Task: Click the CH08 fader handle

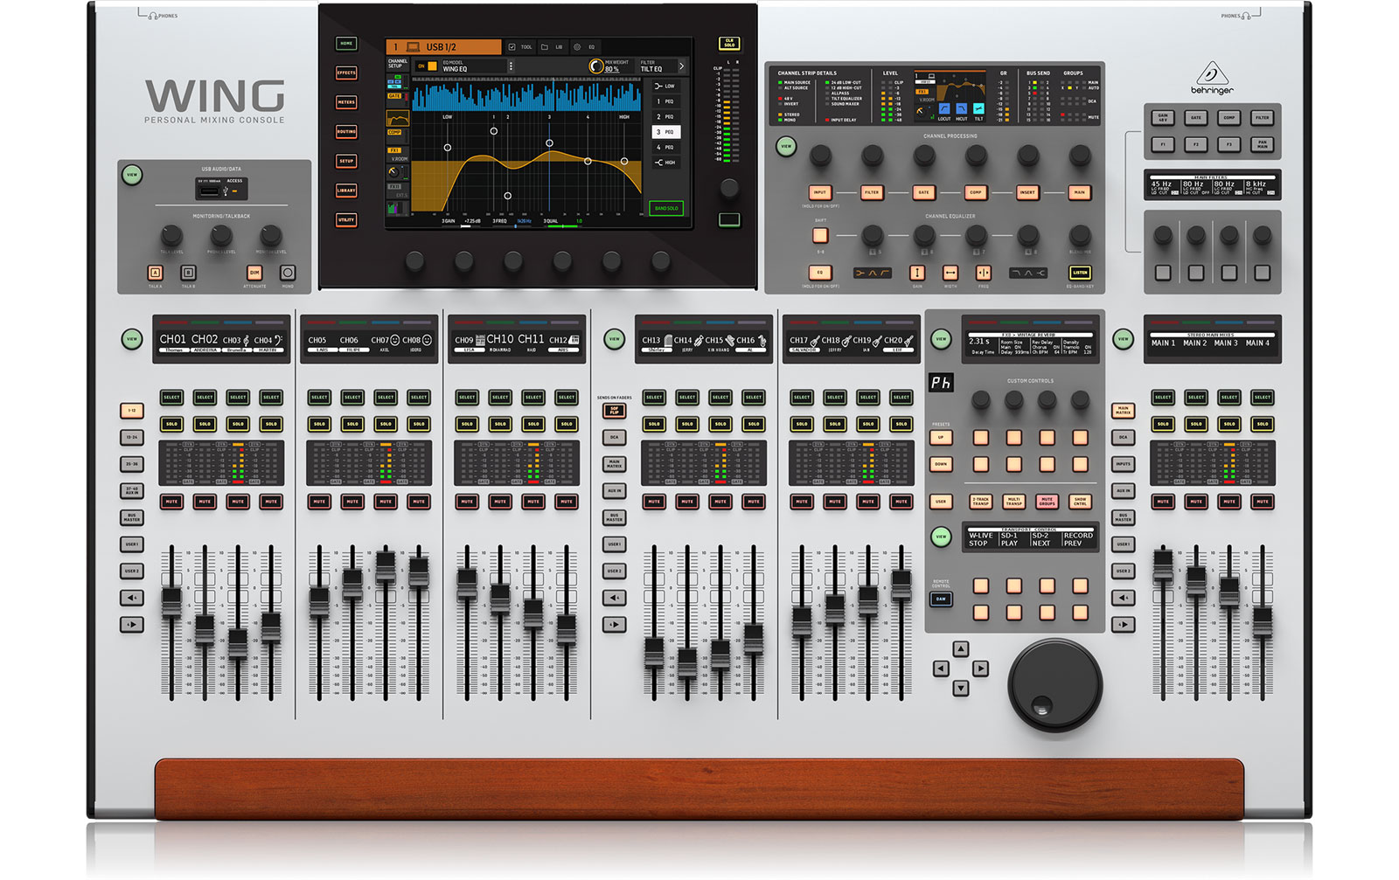Action: pyautogui.click(x=419, y=572)
